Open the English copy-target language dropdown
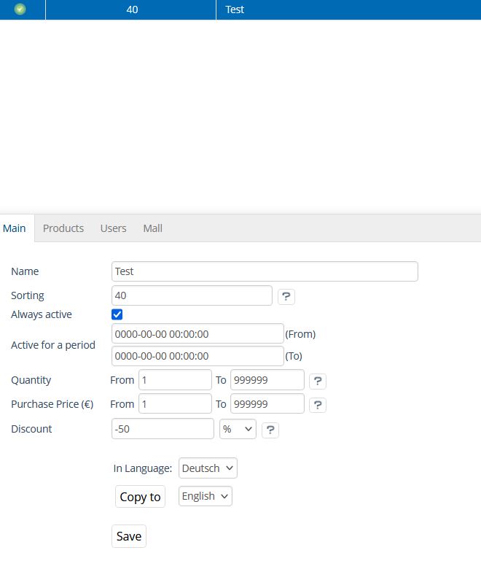 [x=206, y=496]
